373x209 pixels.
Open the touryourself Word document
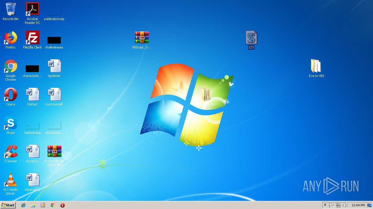click(x=54, y=97)
